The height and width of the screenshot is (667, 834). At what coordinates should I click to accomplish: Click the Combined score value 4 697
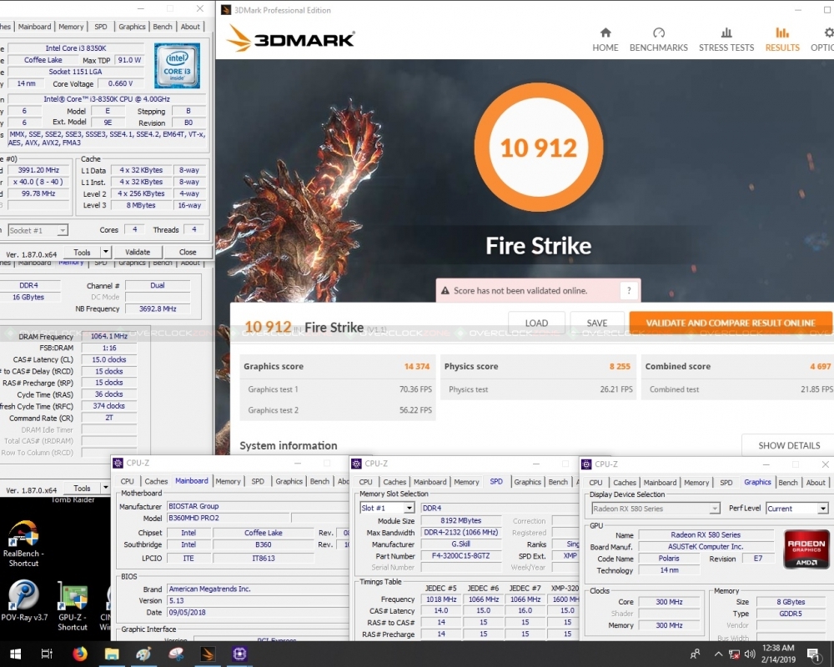[x=820, y=367]
